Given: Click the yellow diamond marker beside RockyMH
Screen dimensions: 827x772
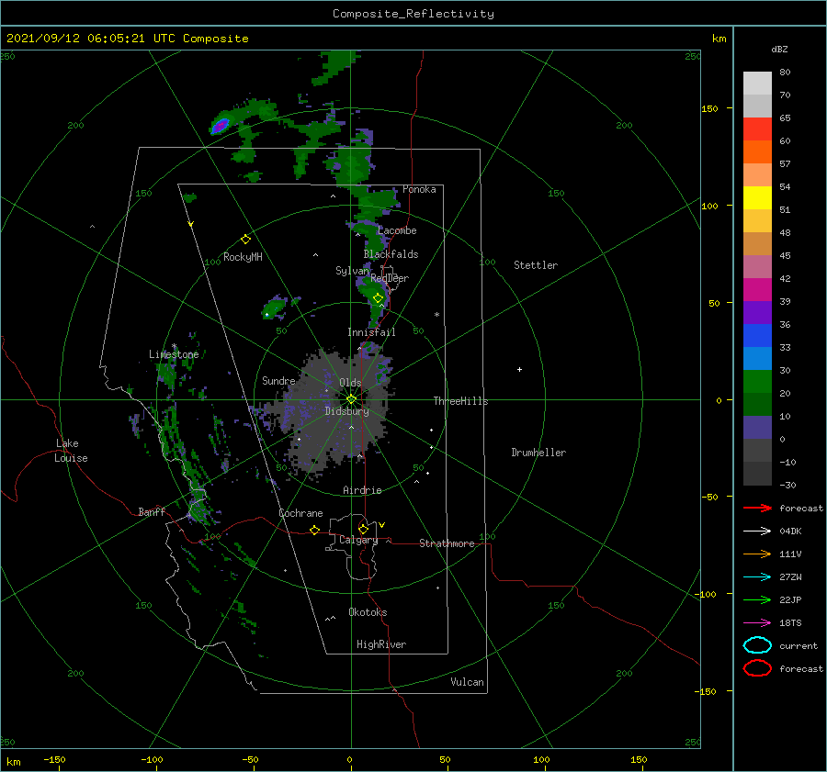Looking at the screenshot, I should pos(245,240).
